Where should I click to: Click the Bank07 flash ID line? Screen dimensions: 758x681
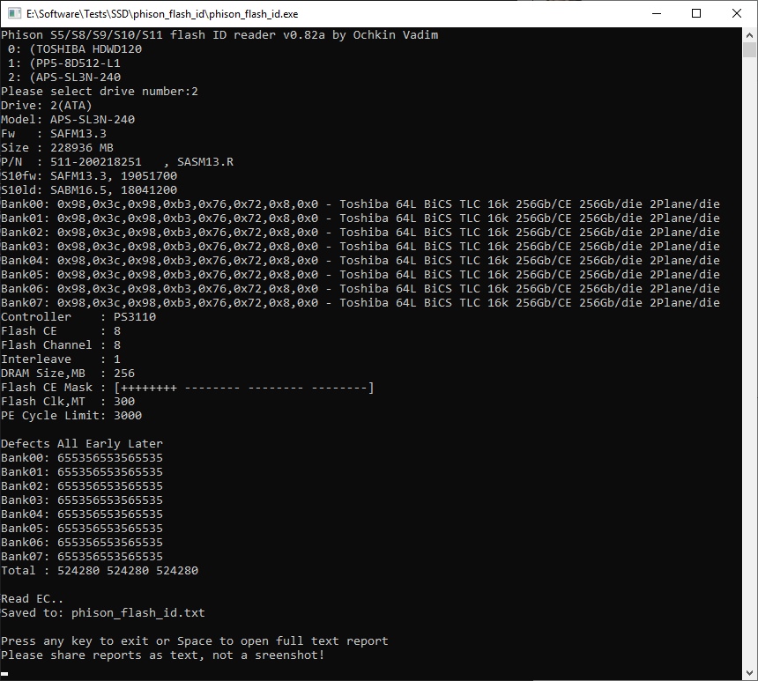(360, 302)
